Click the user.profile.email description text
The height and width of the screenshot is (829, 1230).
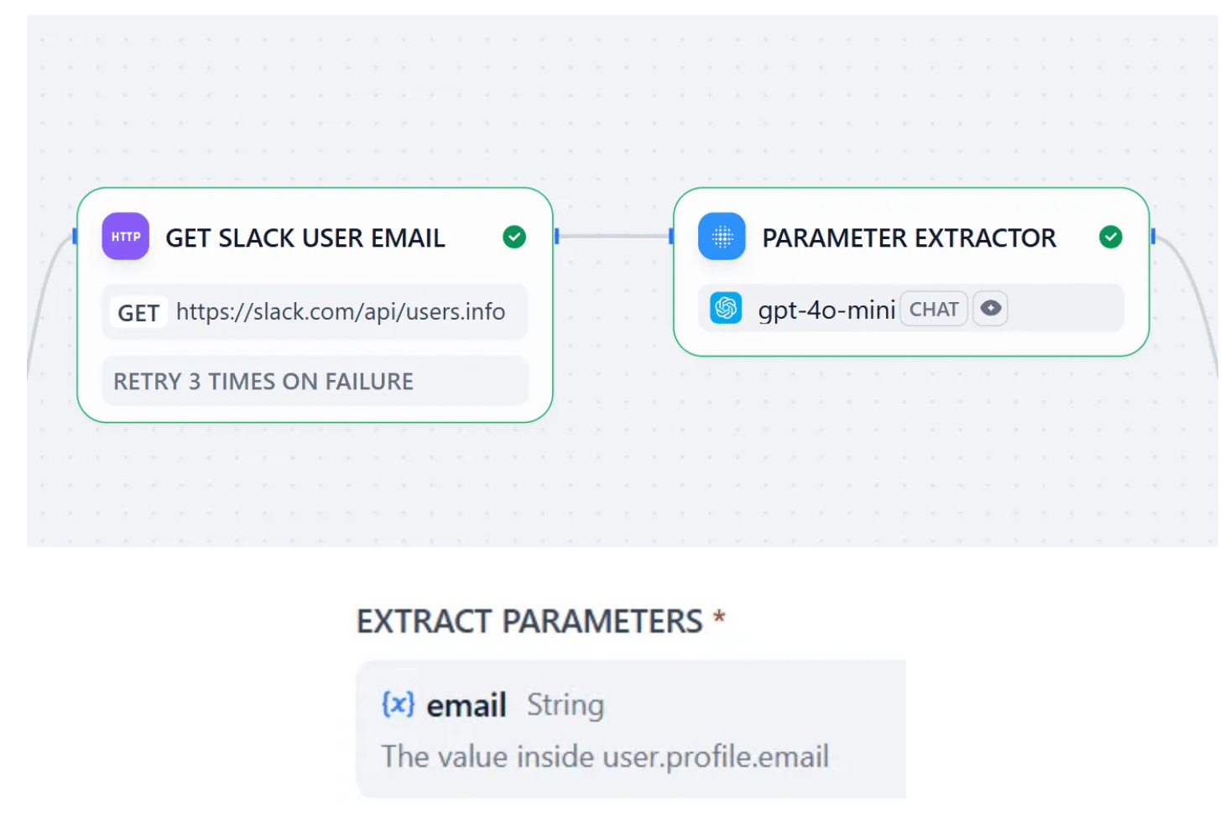click(605, 757)
